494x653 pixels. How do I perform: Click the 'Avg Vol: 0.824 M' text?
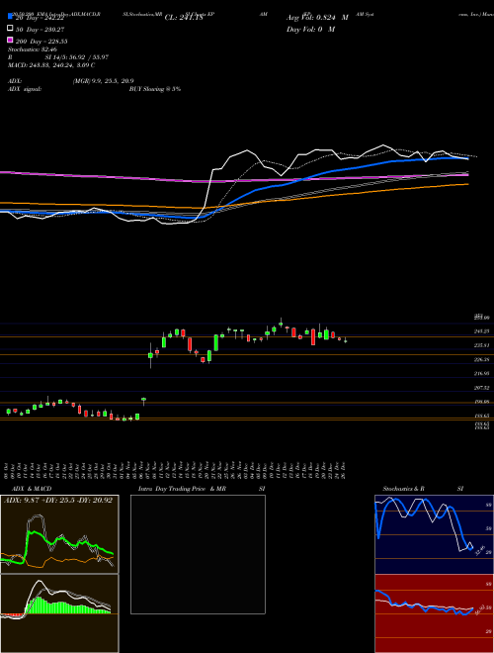point(317,18)
